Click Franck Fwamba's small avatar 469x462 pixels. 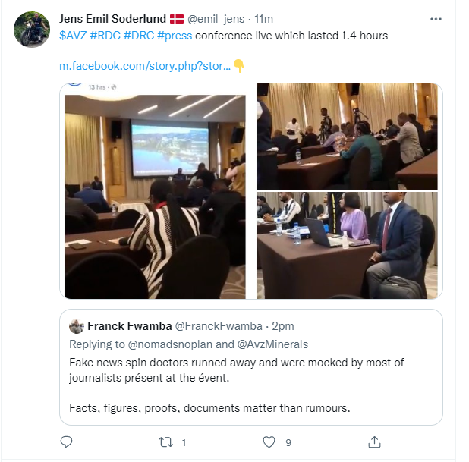pos(77,326)
